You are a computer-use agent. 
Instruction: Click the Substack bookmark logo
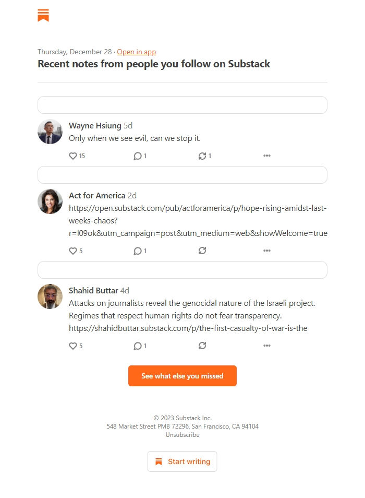click(43, 15)
